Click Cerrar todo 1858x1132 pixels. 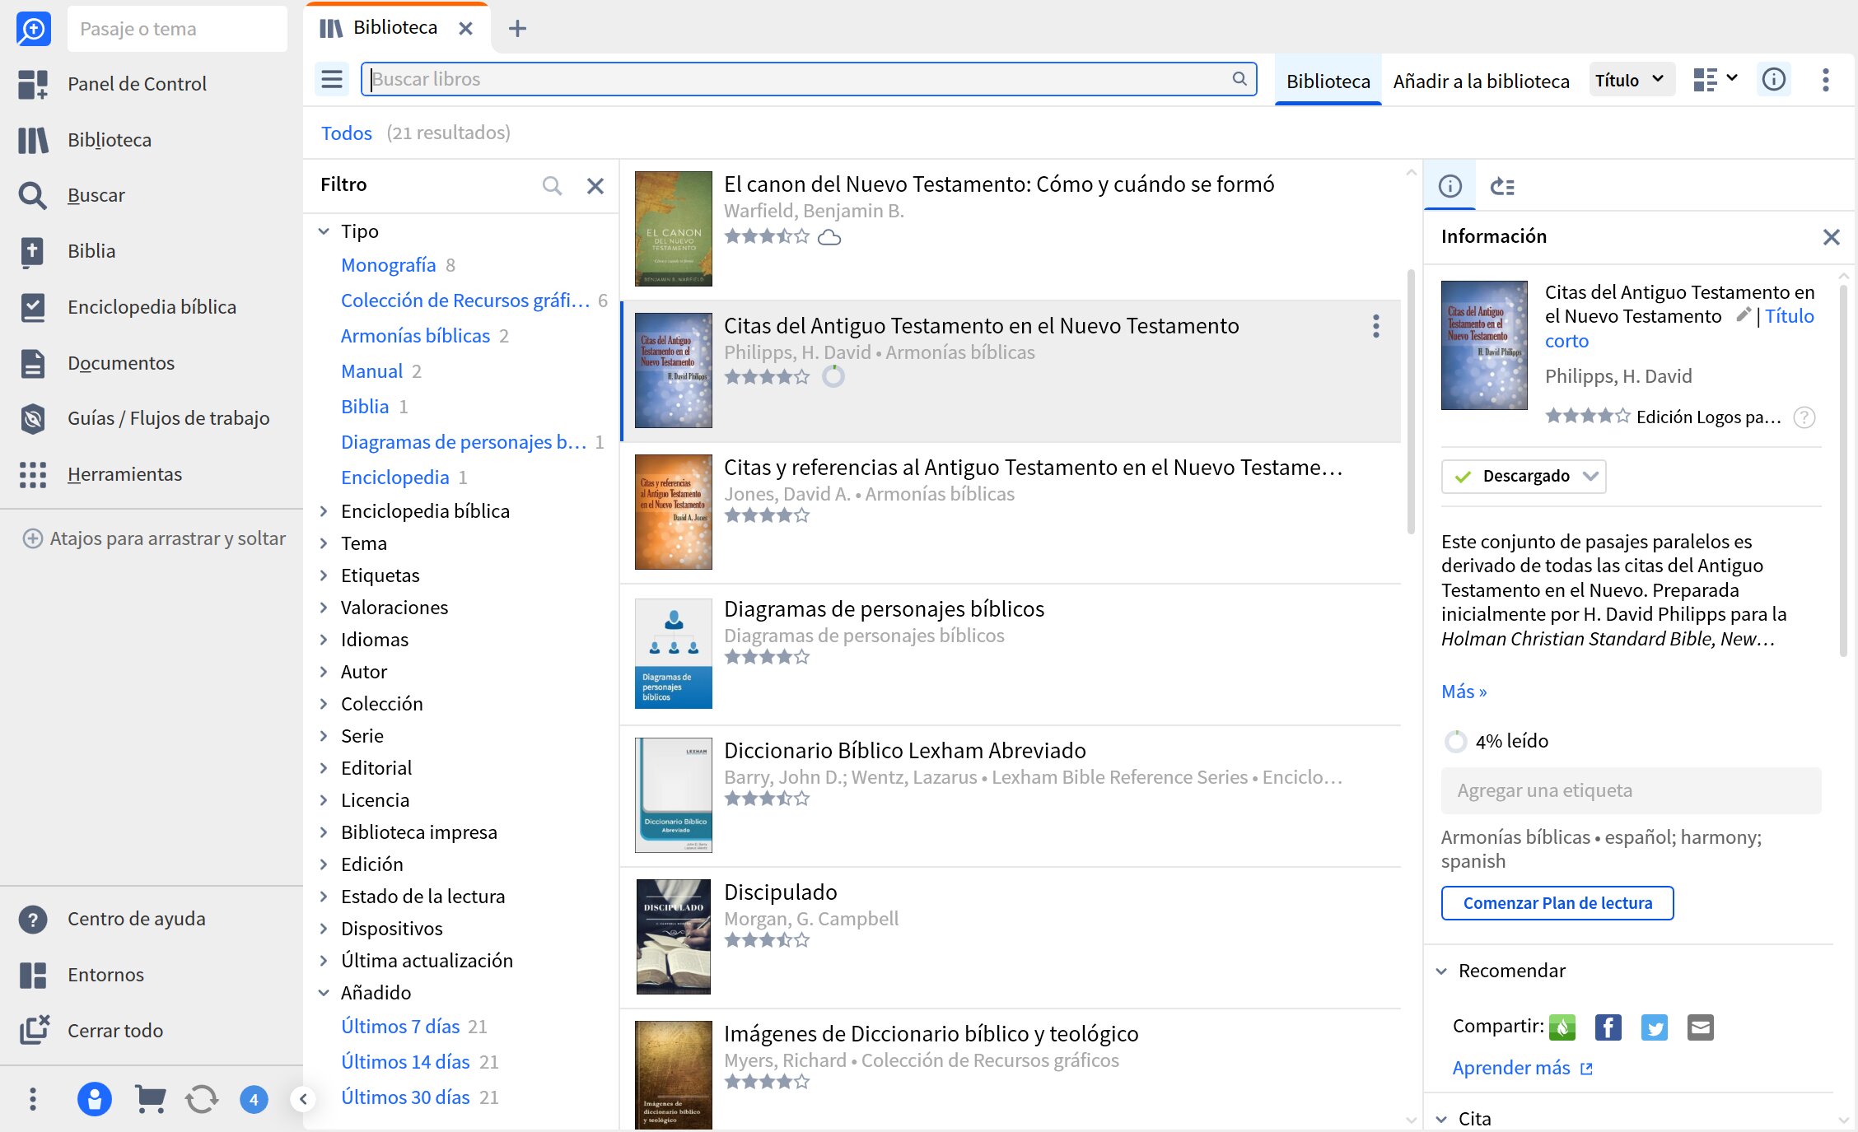[115, 1031]
